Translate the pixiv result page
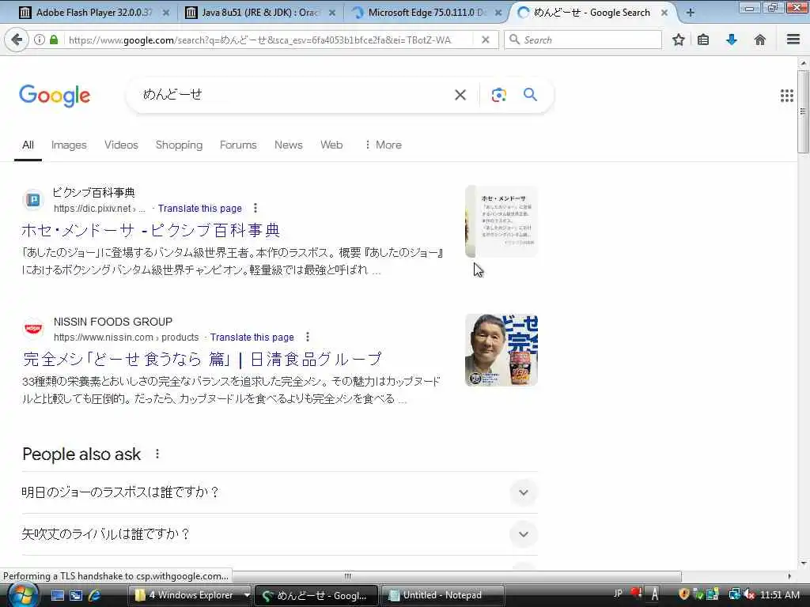Image resolution: width=810 pixels, height=607 pixels. click(x=200, y=209)
